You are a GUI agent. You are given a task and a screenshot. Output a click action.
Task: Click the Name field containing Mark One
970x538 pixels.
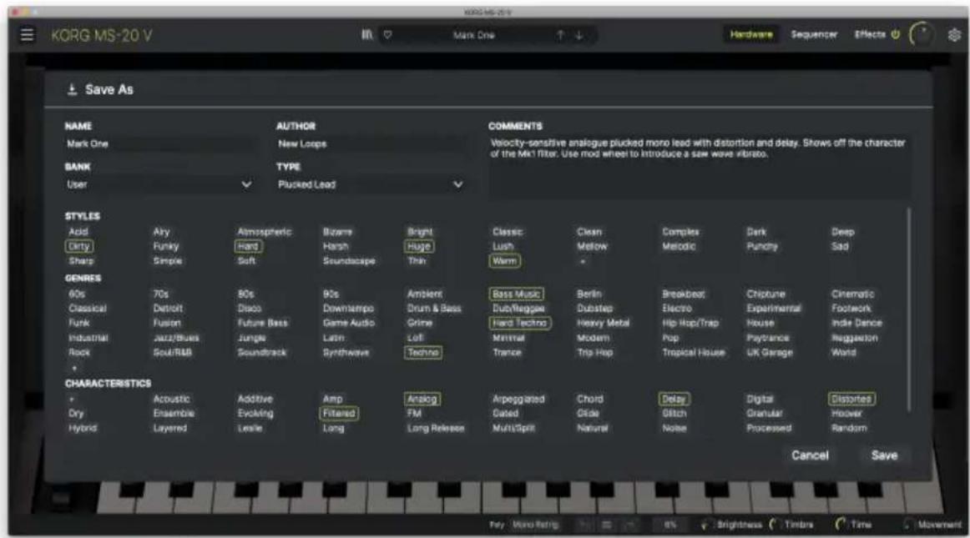159,144
